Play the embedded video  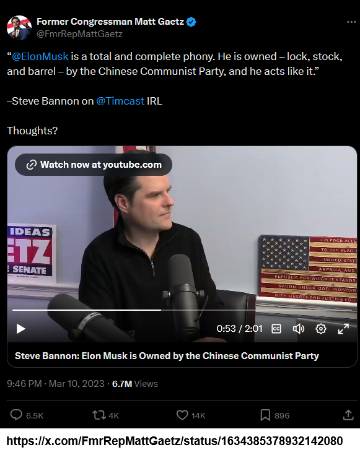click(x=20, y=329)
